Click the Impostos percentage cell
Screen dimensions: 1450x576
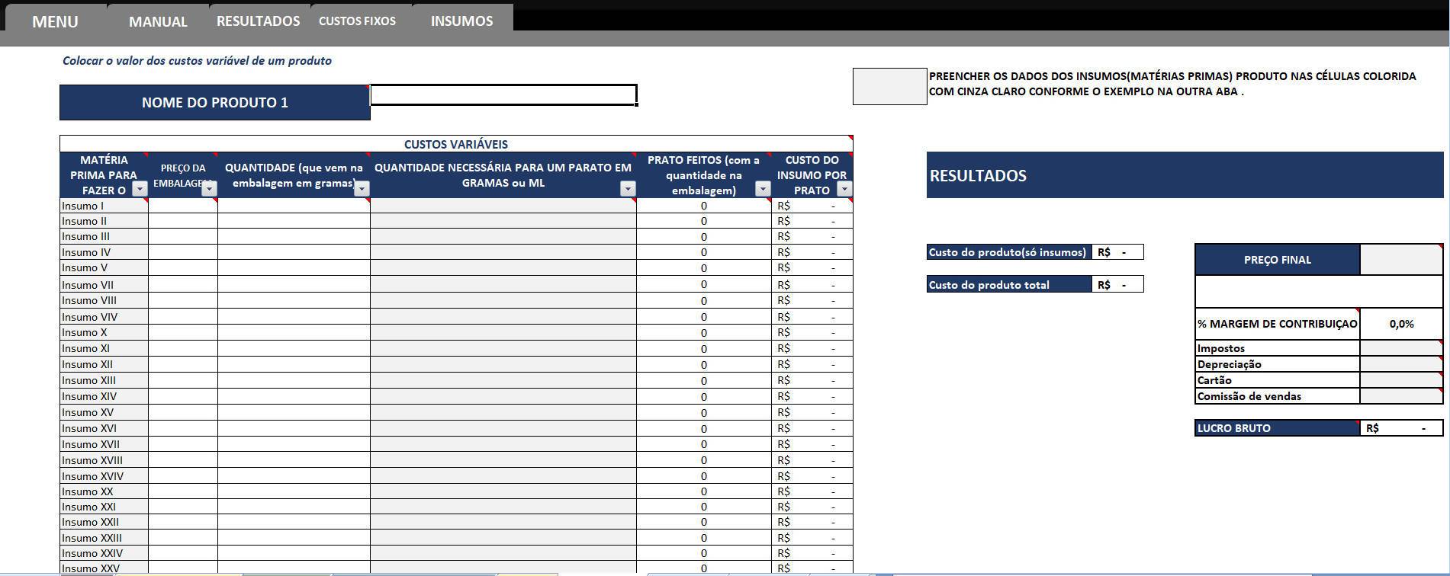click(1400, 348)
